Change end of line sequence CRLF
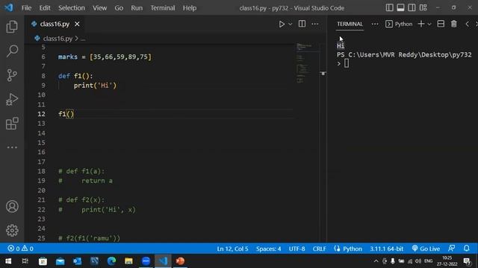Screen dimensions: 478x268 coord(319,249)
